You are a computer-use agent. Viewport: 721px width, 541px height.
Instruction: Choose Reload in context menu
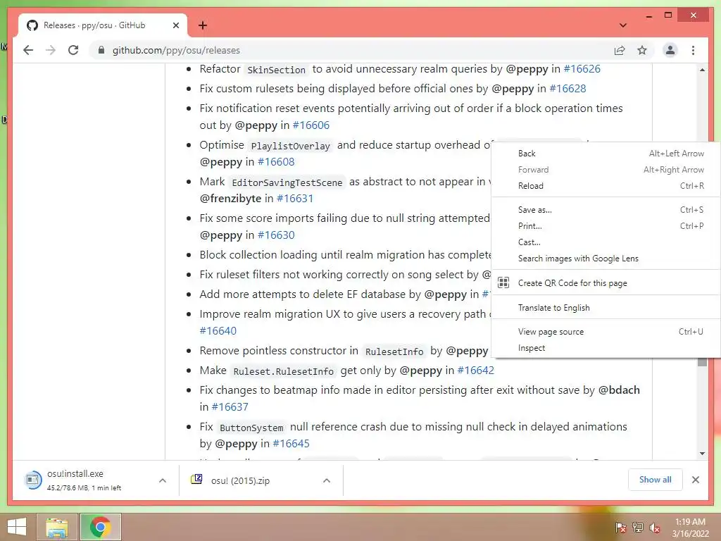(606, 186)
